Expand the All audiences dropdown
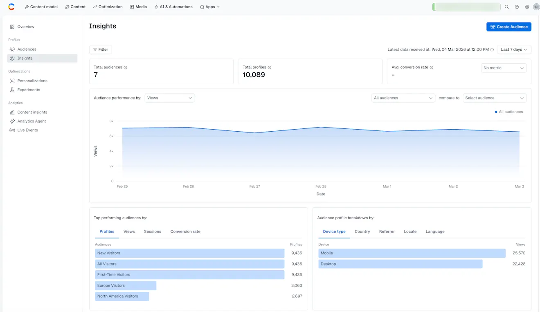Image resolution: width=540 pixels, height=312 pixels. [x=403, y=98]
